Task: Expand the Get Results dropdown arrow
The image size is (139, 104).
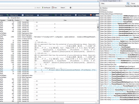Action: pos(51,8)
